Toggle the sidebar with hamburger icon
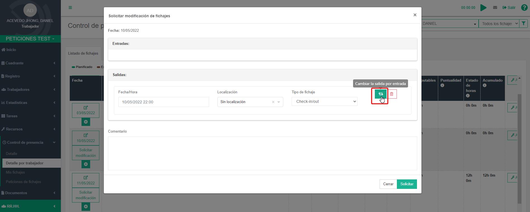Screen dimensions: 530x212 coord(70,8)
